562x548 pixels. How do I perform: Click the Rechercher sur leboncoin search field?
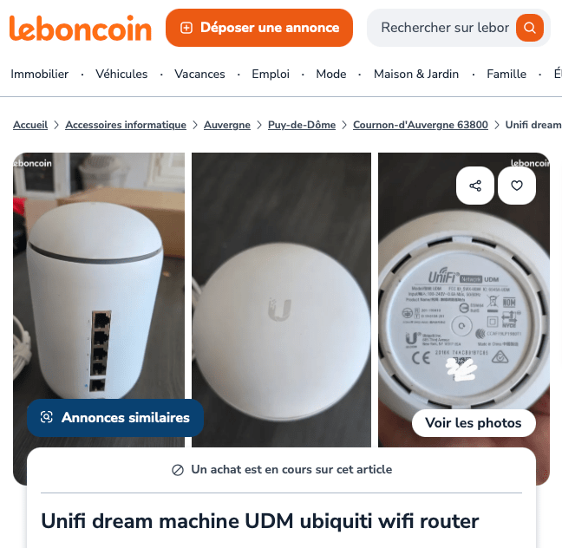444,28
